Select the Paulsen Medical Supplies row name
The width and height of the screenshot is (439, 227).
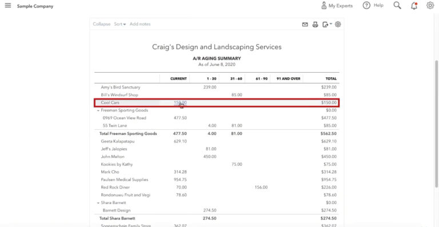point(125,180)
